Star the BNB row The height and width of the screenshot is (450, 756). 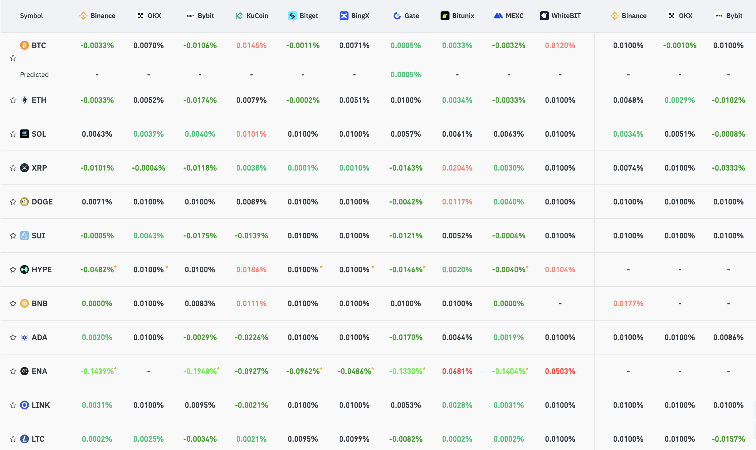(13, 304)
